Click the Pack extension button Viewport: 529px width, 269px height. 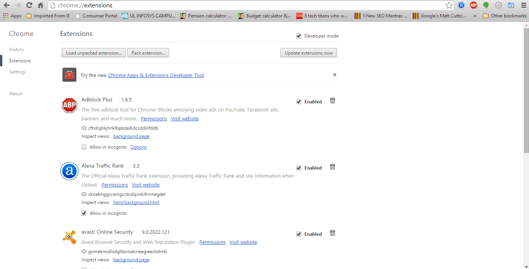[148, 53]
